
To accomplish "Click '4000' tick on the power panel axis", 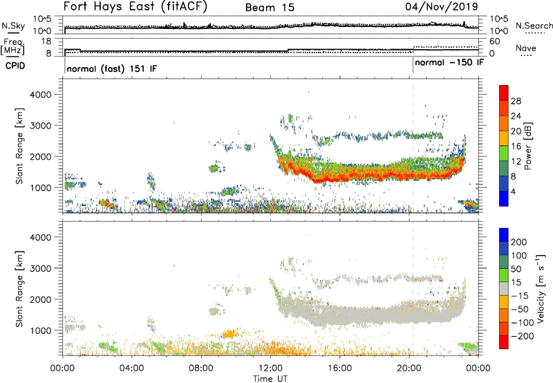I will pos(41,95).
